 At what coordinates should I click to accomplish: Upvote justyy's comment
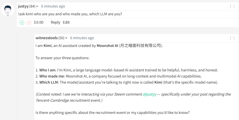(22, 22)
